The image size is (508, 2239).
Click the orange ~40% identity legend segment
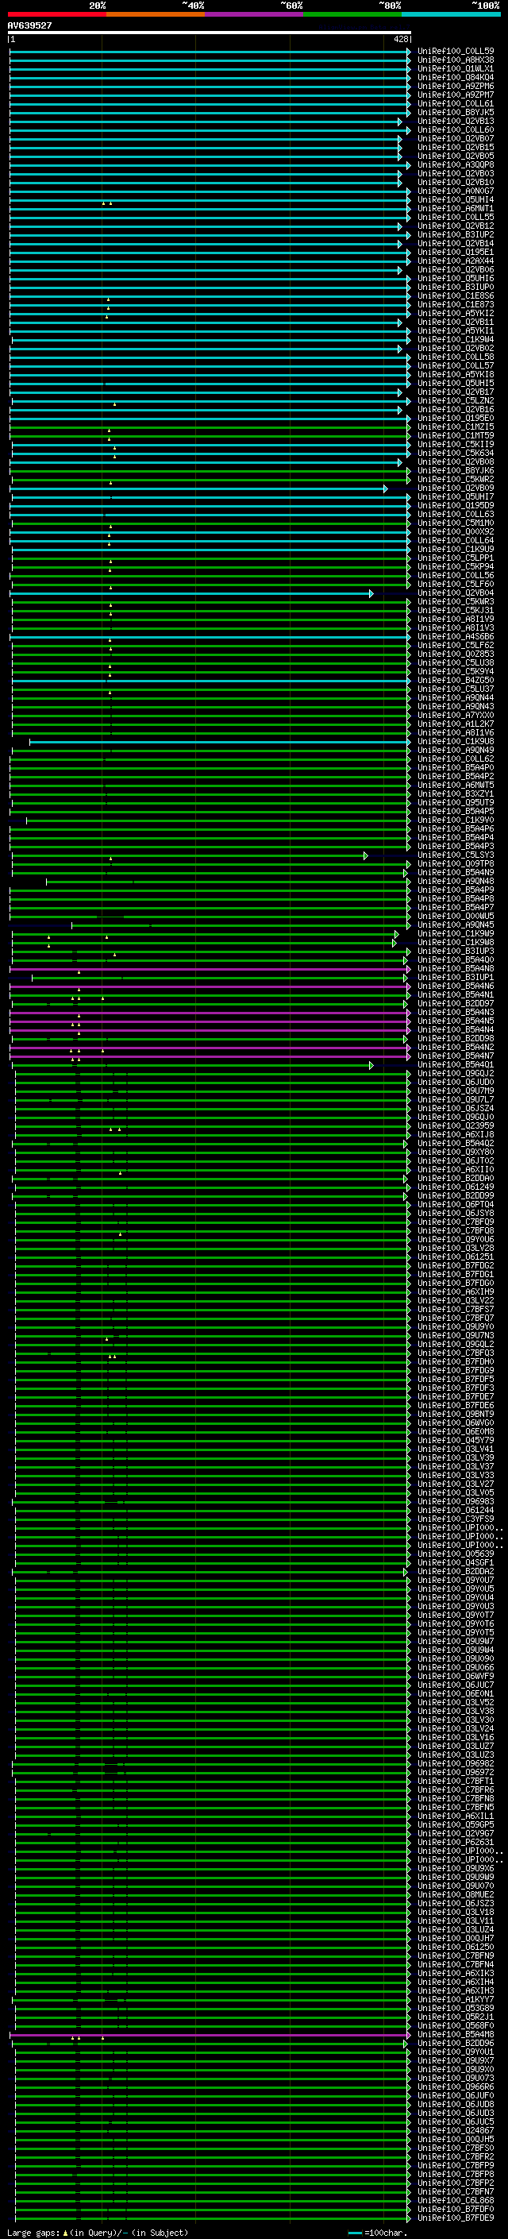[x=156, y=14]
